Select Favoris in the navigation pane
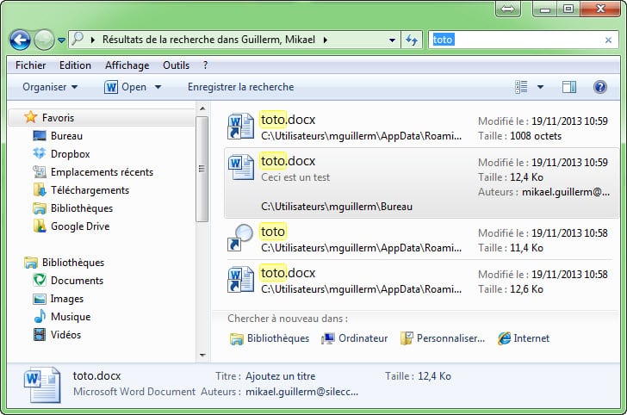 [58, 118]
